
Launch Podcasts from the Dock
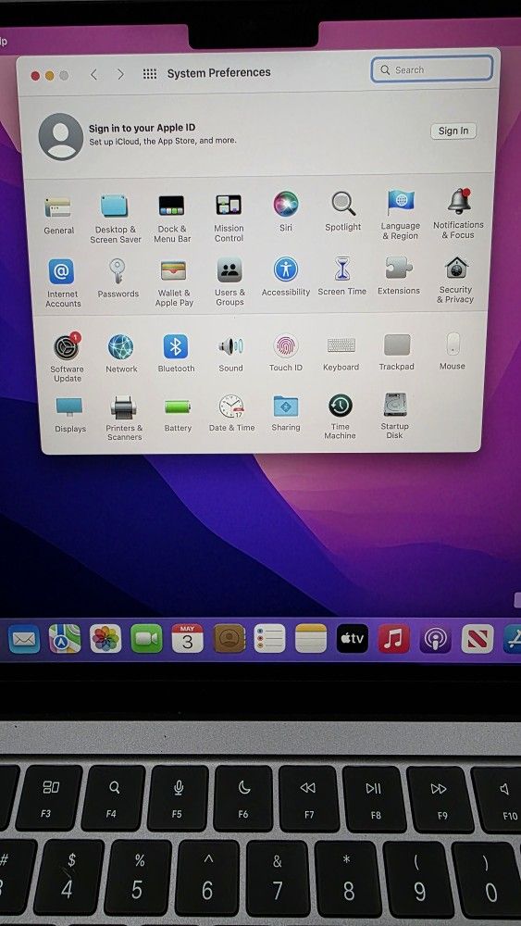(x=436, y=639)
